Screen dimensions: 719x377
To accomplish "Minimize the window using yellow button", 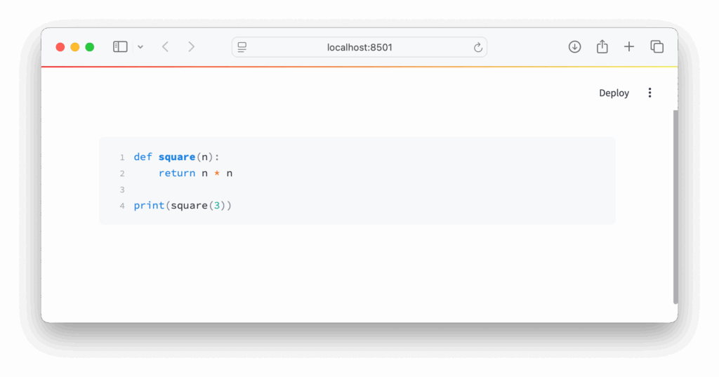I will [75, 47].
